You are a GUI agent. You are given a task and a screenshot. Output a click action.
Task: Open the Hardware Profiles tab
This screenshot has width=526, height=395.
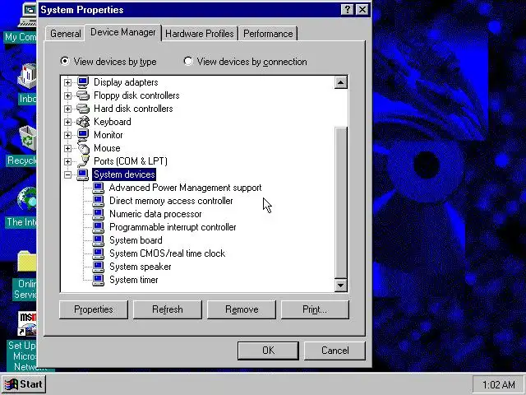[x=200, y=34]
